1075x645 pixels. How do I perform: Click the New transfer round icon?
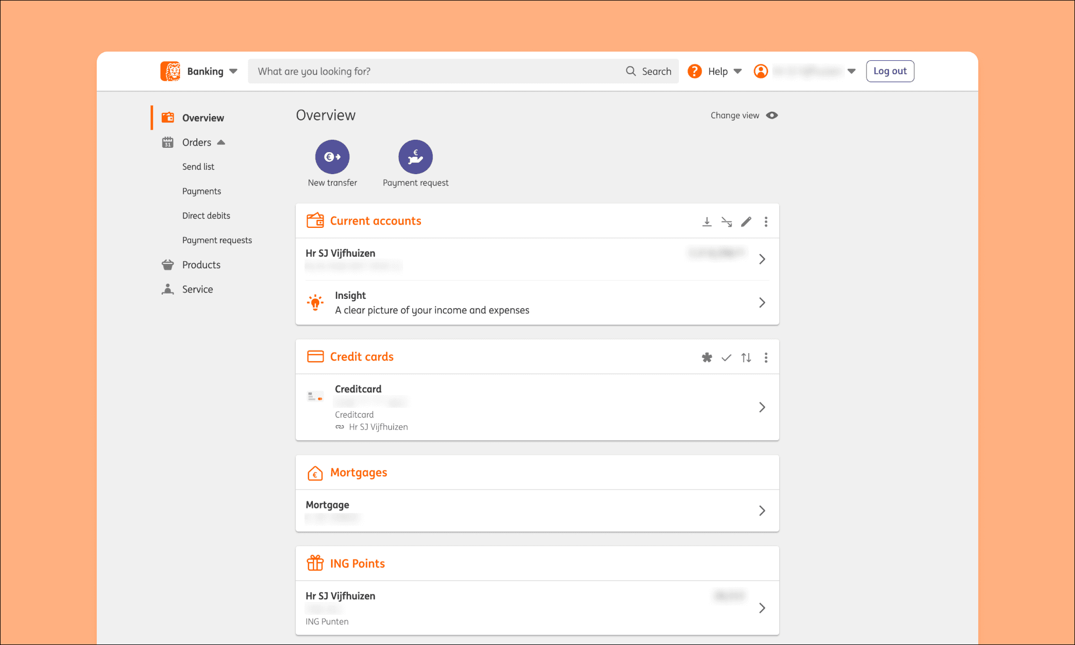tap(332, 157)
